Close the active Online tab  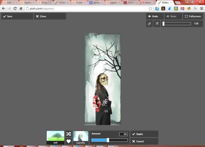point(171,3)
